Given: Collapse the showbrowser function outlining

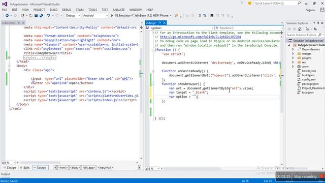Looking at the screenshot, I should pyautogui.click(x=153, y=84).
